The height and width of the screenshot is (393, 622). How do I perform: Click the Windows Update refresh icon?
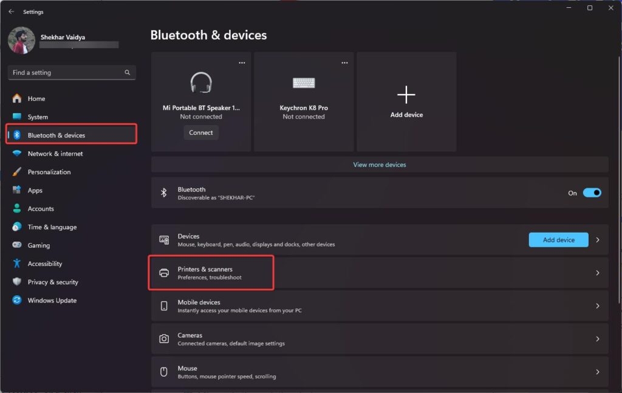pos(16,300)
